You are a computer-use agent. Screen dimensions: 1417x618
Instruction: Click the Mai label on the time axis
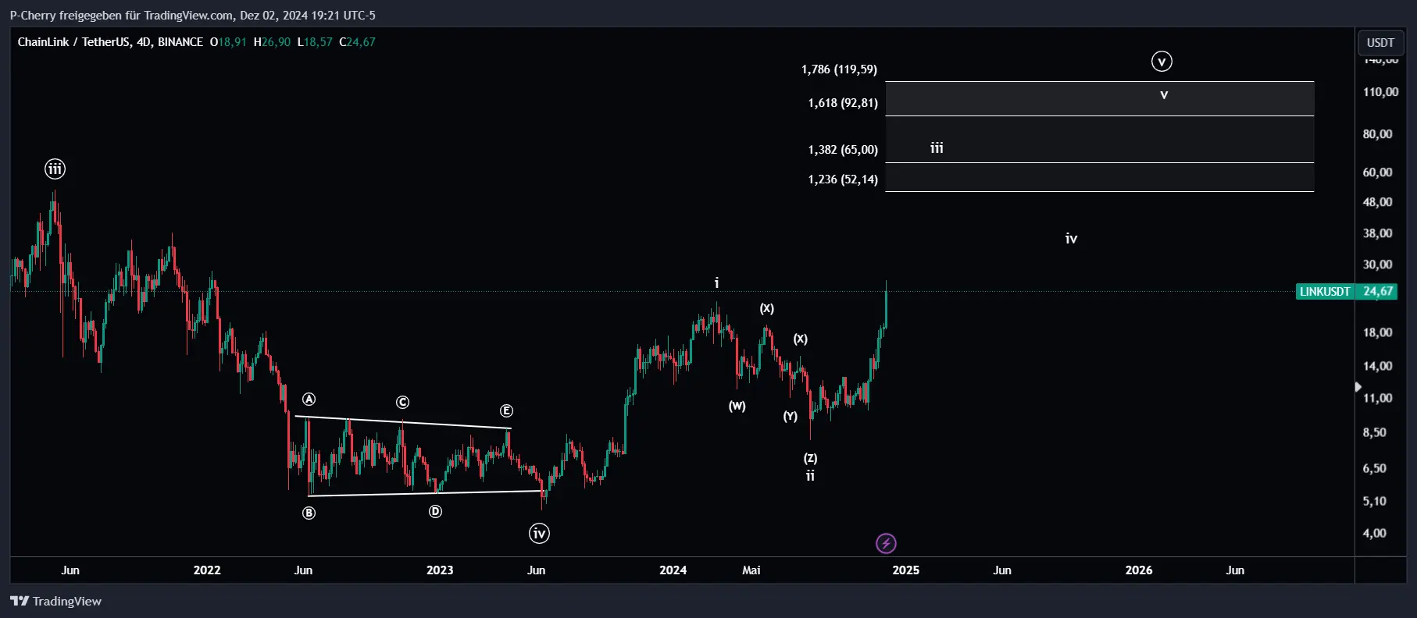[x=751, y=570]
